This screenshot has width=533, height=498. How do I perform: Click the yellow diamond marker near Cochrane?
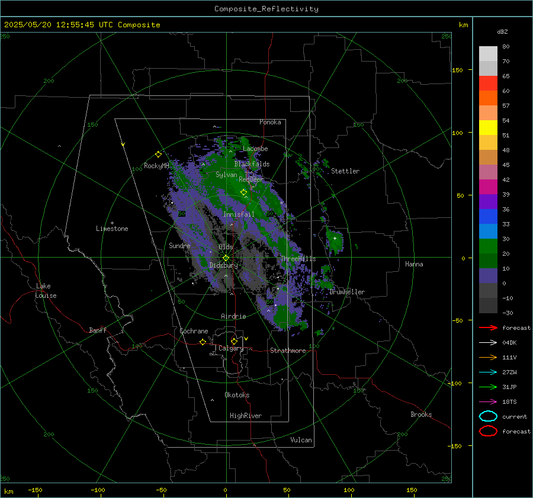[x=203, y=342]
